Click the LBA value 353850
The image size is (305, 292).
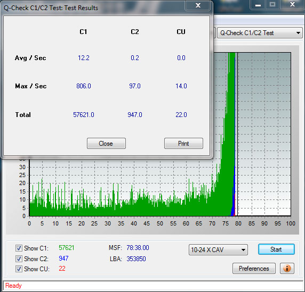136,259
